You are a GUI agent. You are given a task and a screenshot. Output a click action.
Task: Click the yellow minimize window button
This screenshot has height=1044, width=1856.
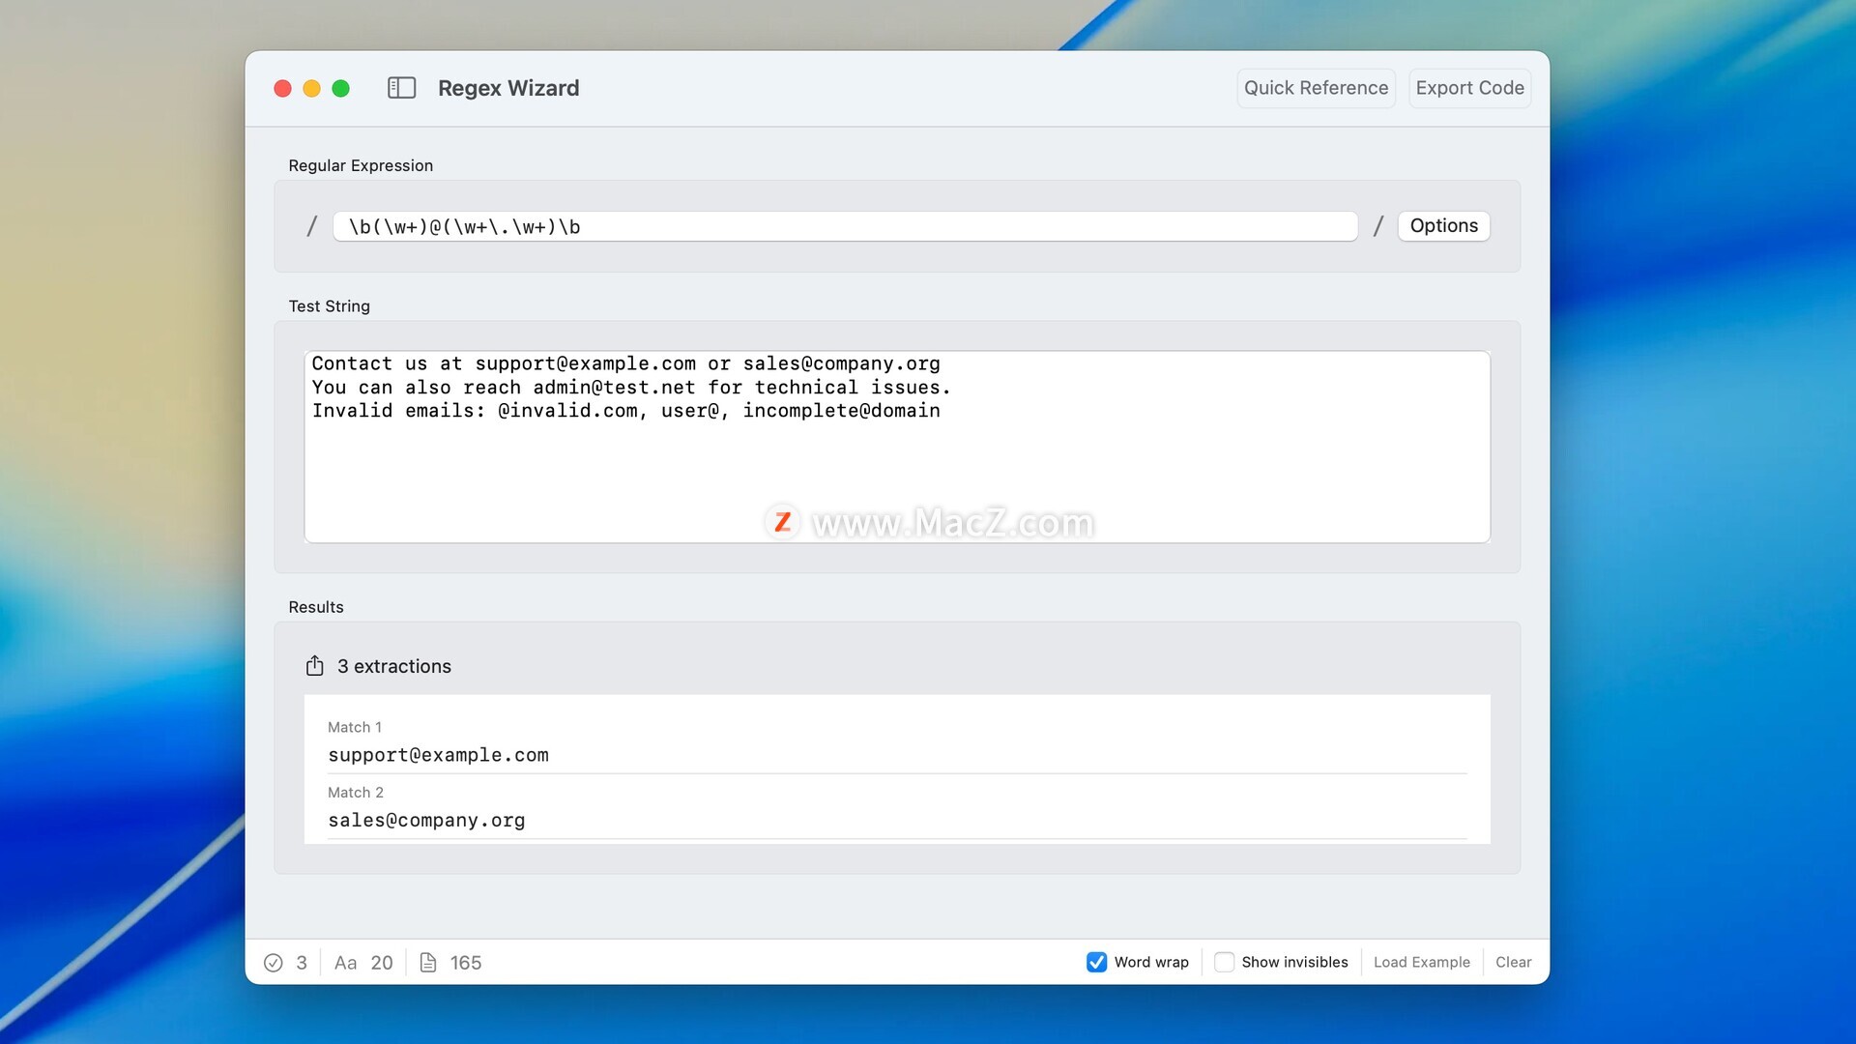coord(311,89)
